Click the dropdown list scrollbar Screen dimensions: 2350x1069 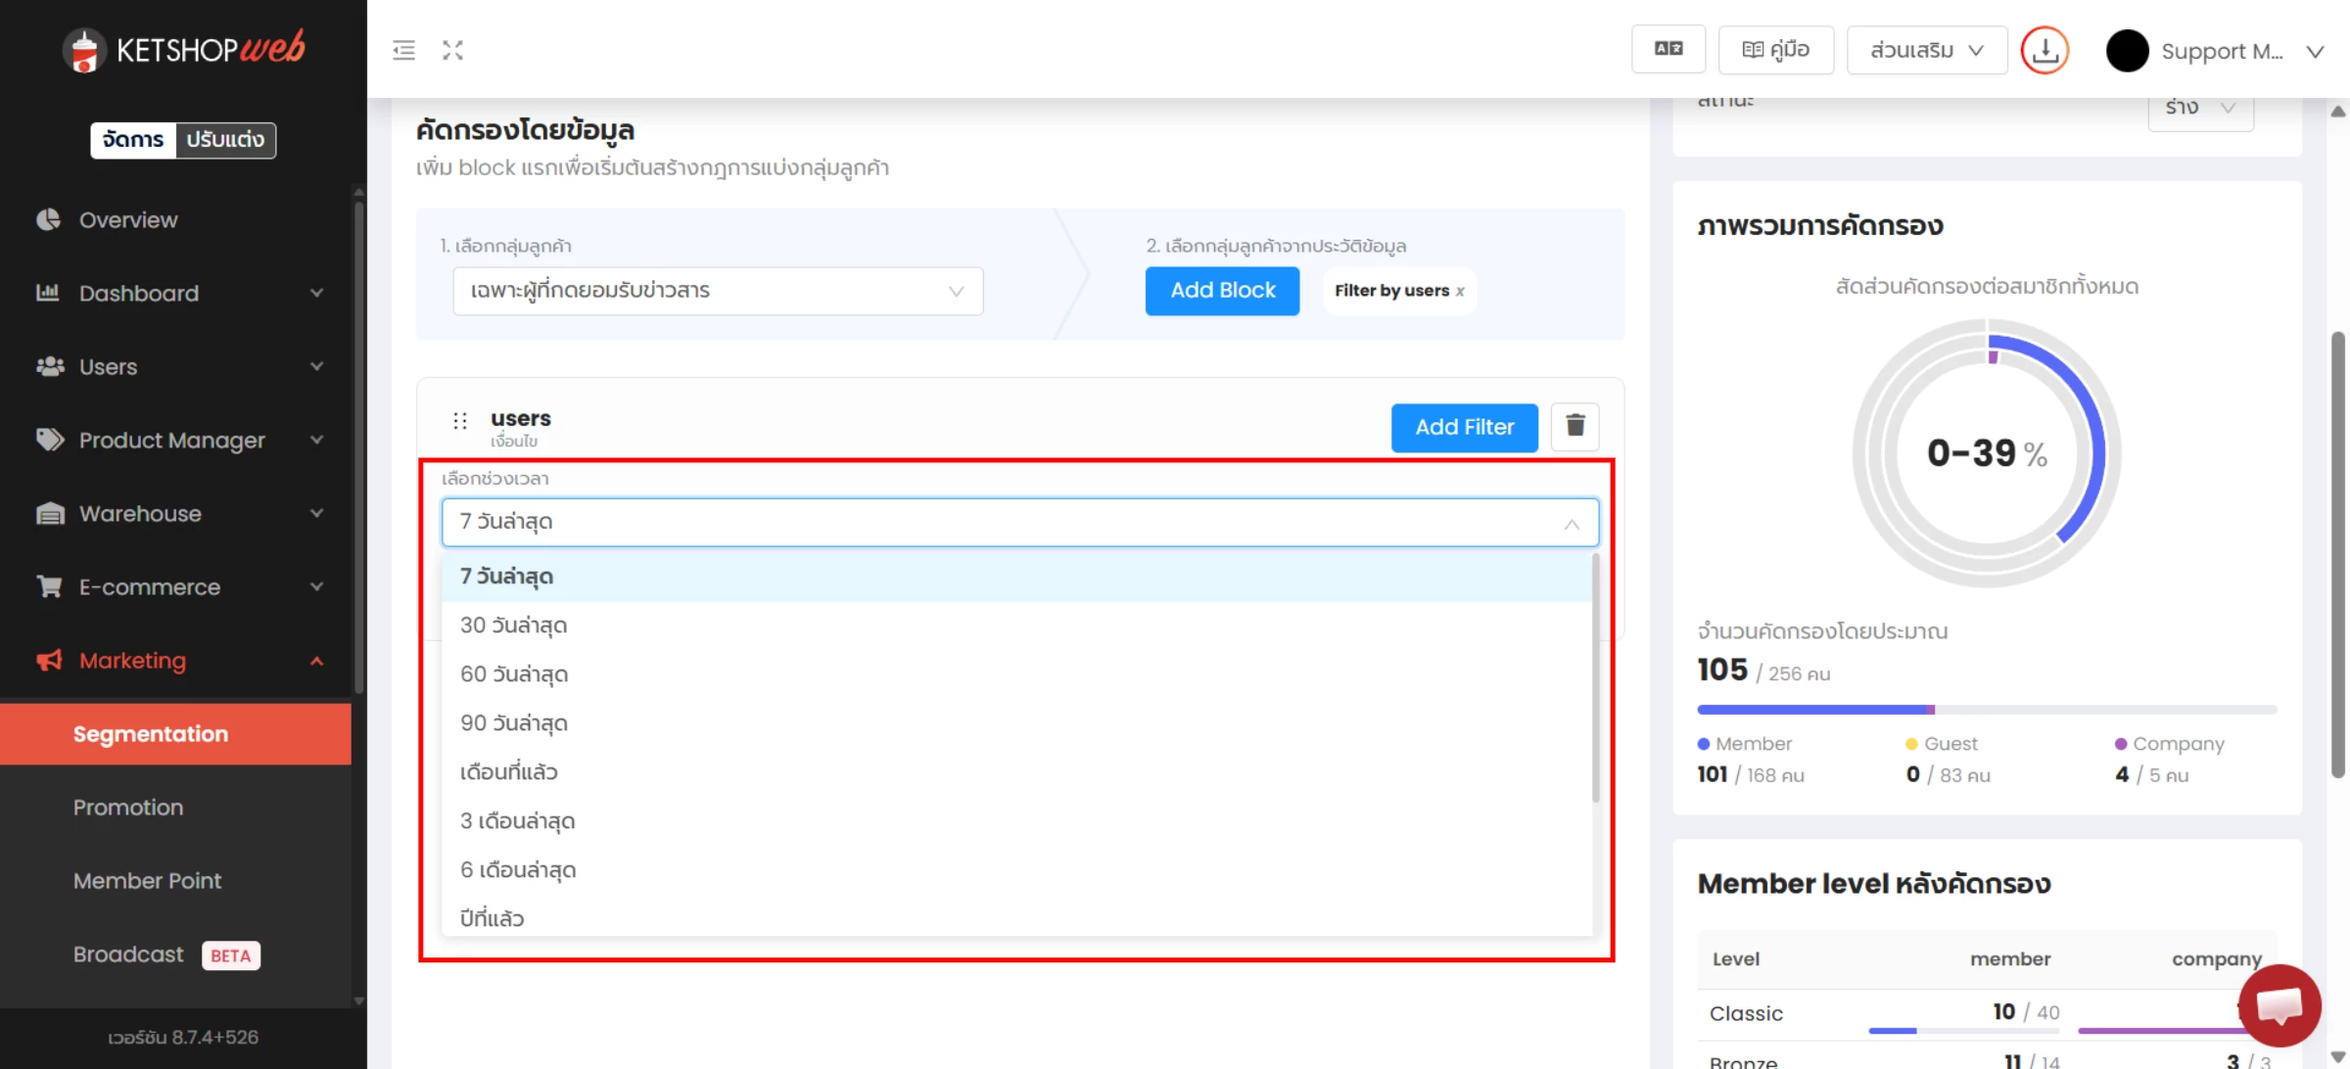click(x=1595, y=675)
